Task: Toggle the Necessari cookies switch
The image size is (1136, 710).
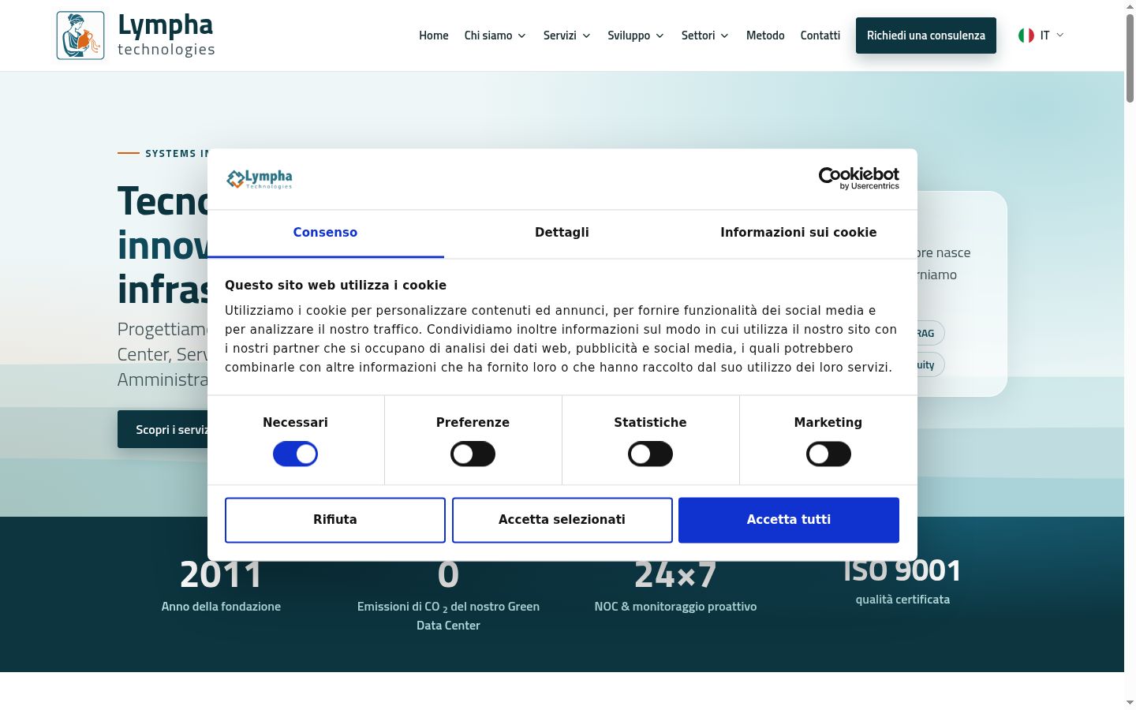Action: [x=295, y=454]
